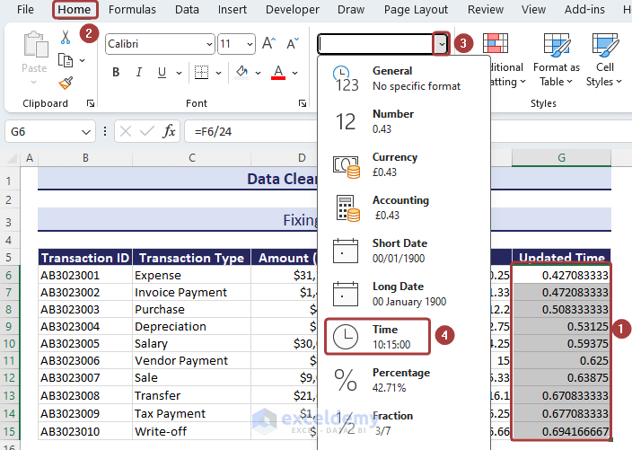632x450 pixels.
Task: Open the File tab
Action: coord(25,9)
